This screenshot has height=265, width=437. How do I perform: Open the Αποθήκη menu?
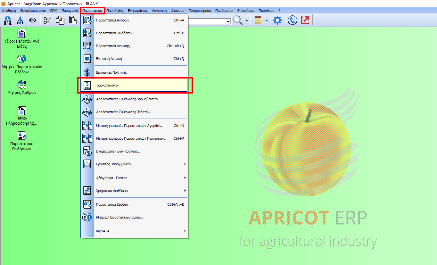point(9,11)
